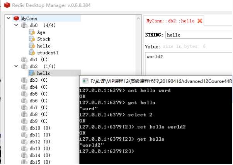The image size is (233, 165).
Task: Switch to the MyConn::db2::hello tab
Action: pos(170,21)
